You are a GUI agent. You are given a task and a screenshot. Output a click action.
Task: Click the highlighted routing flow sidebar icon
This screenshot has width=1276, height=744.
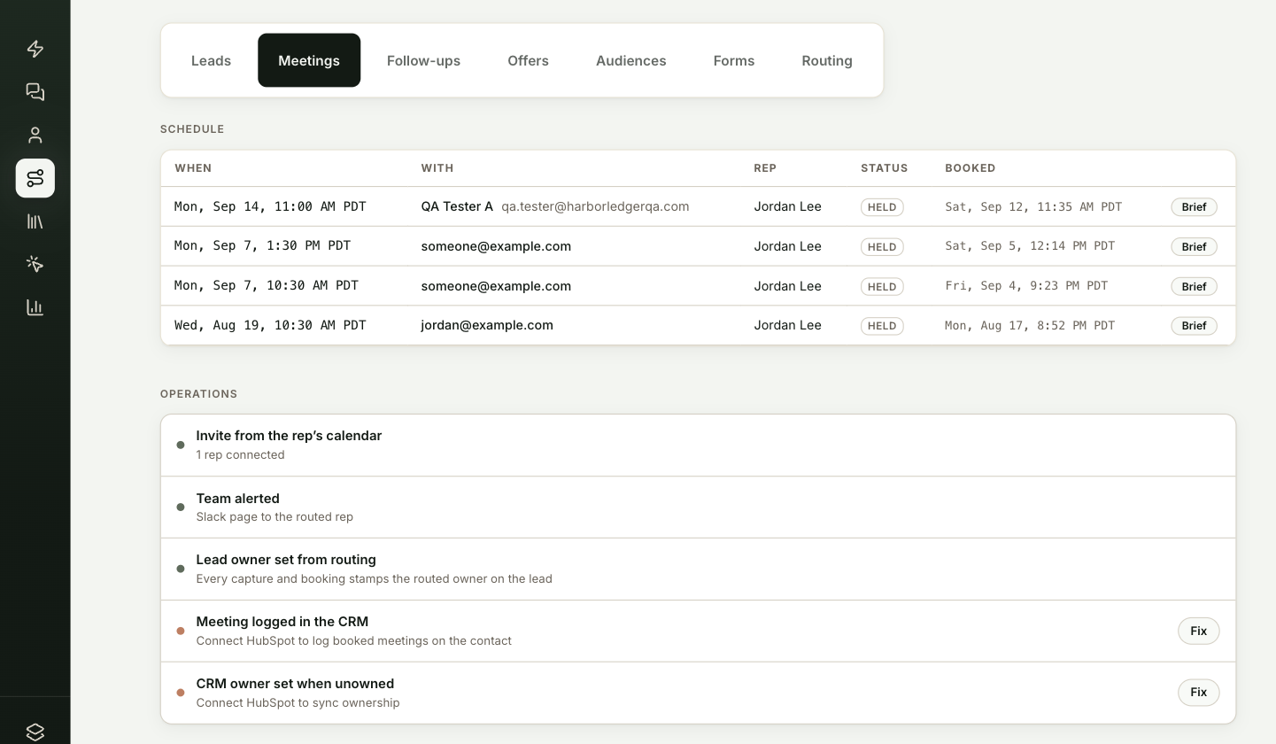click(x=35, y=178)
